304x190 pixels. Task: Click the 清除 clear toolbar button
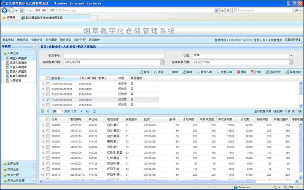pyautogui.click(x=159, y=72)
